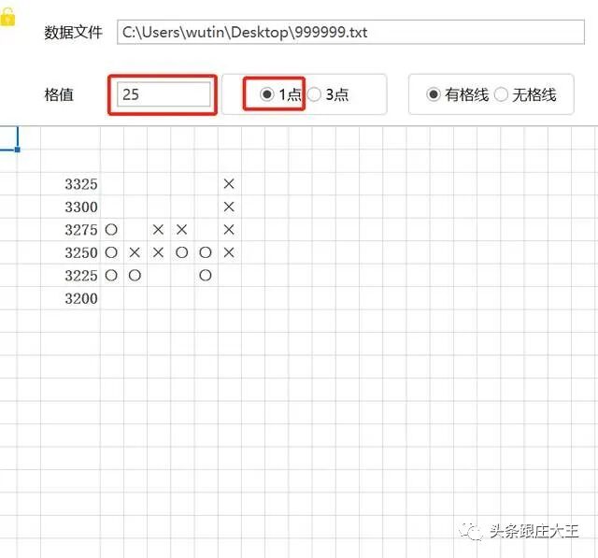Click the X mark in row 3325
Screen dimensions: 598x558
(229, 184)
